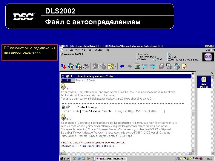Click the grayed percent tools toolbar icon
This screenshot has height=161, width=215.
coord(103,66)
